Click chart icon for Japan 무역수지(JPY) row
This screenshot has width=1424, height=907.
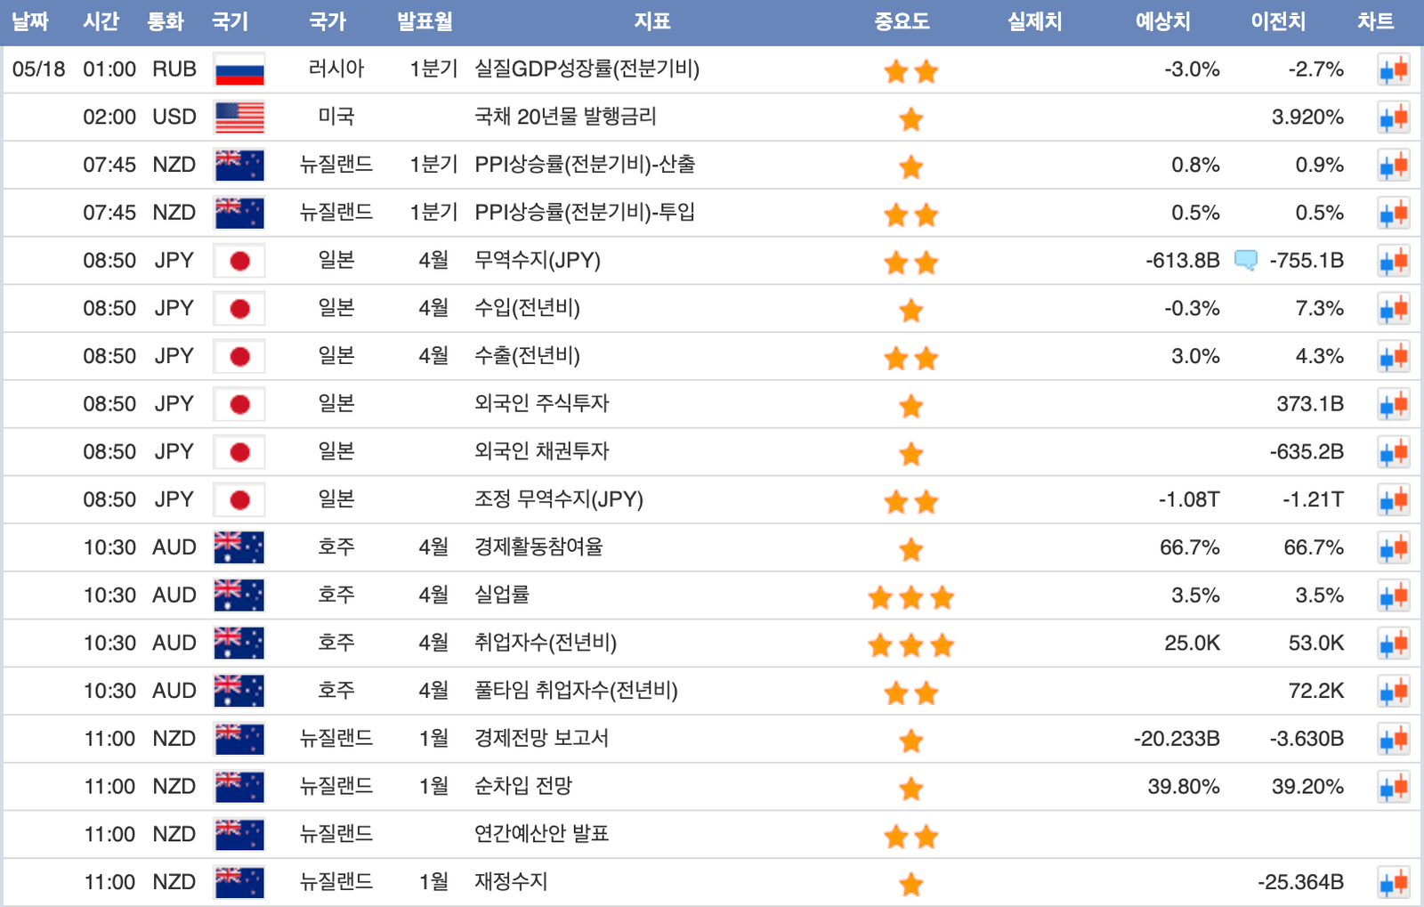tap(1394, 261)
